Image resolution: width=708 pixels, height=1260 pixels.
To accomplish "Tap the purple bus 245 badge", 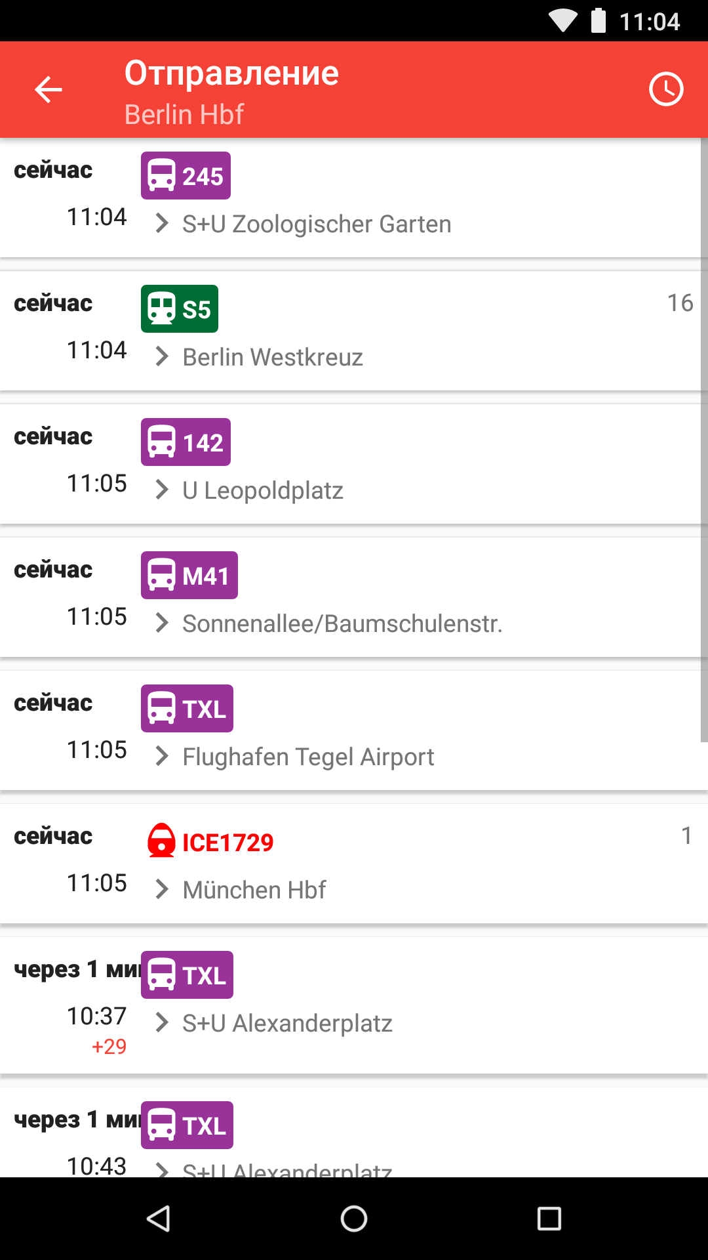I will 186,176.
